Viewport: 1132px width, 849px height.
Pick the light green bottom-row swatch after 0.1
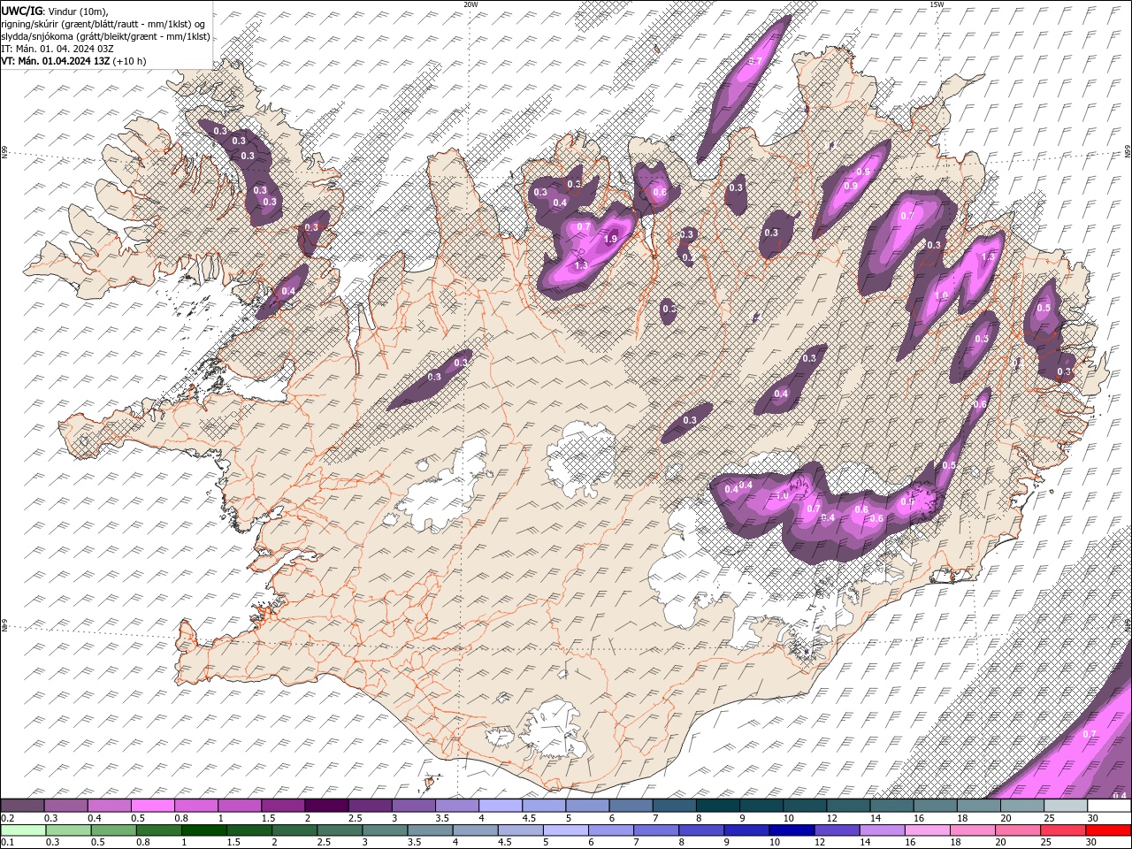tap(23, 830)
